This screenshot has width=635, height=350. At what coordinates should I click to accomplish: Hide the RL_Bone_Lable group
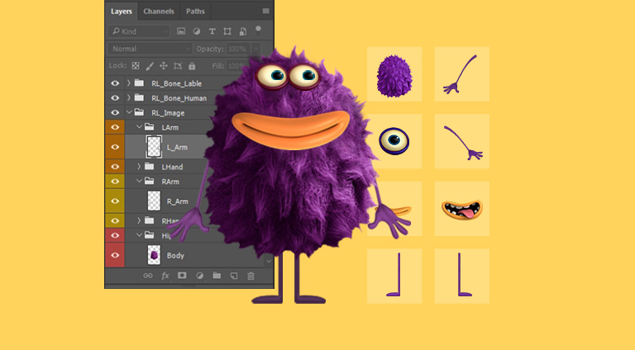115,83
